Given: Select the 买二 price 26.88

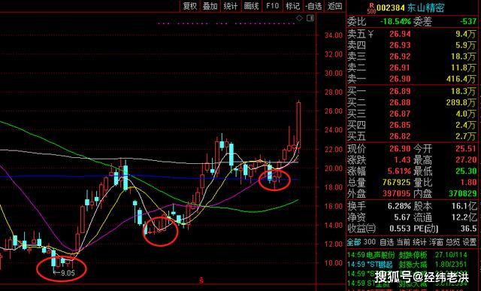Looking at the screenshot, I should pyautogui.click(x=400, y=102).
